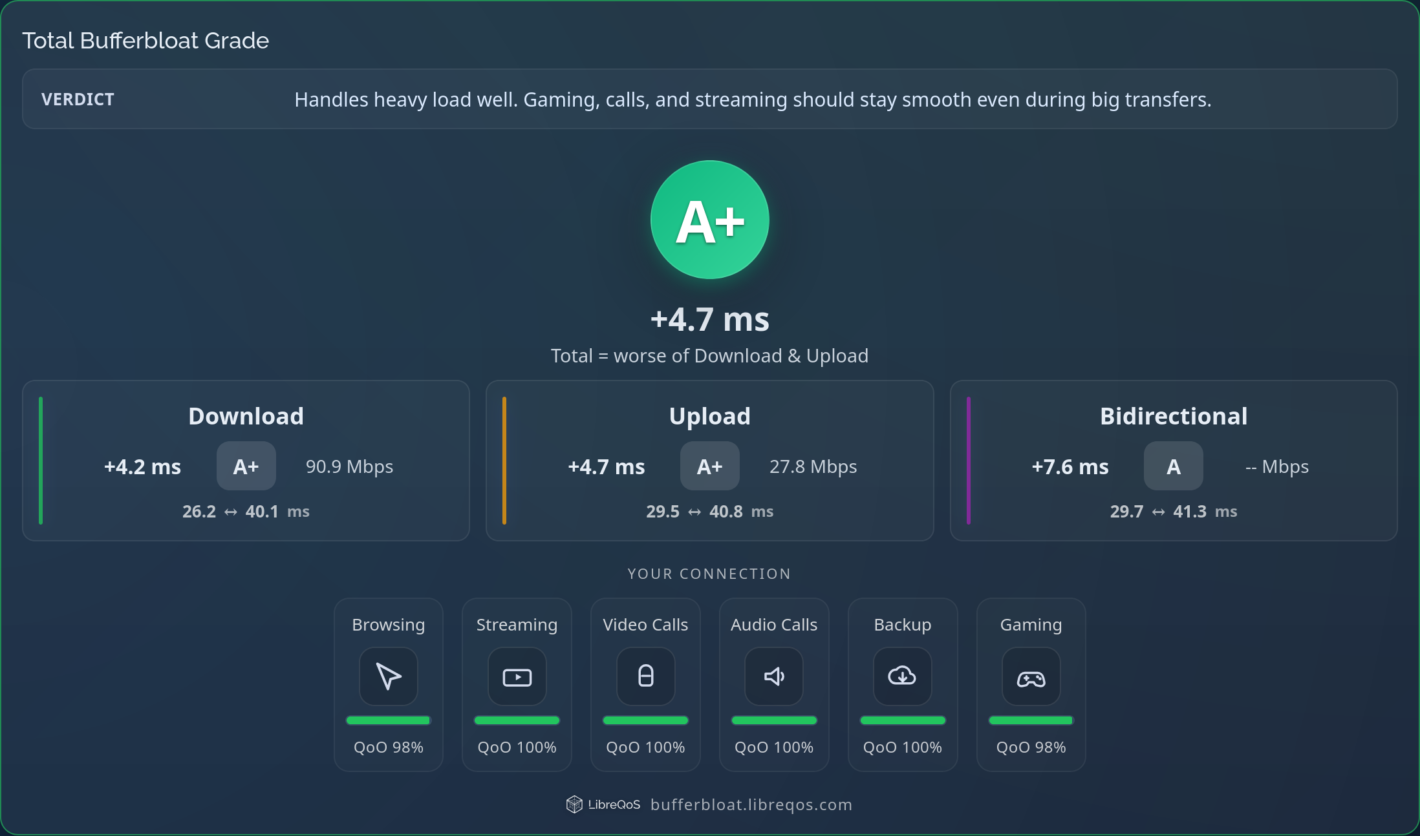
Task: Click the Gaming QoO green bar
Action: (1031, 720)
